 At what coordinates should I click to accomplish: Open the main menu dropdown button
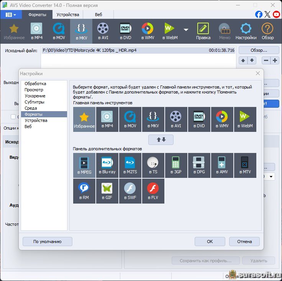(11, 15)
